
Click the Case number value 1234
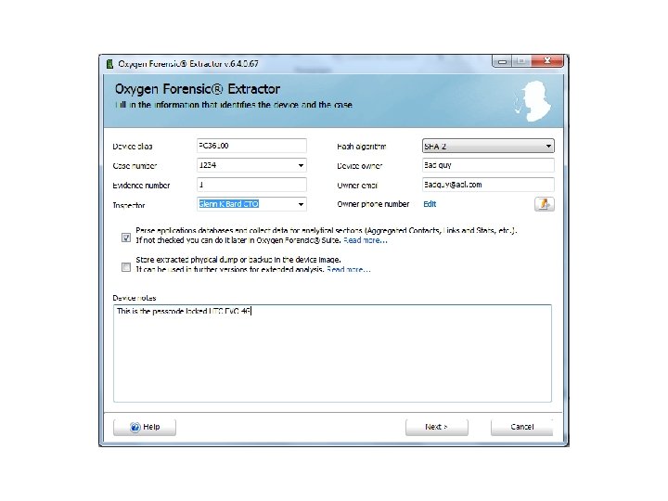click(208, 165)
